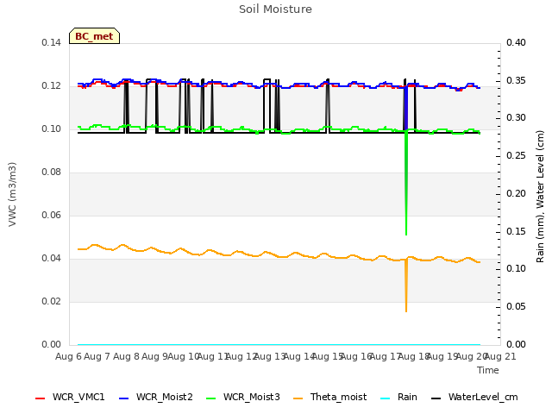
Task: Click the Aug 6 date tick
Action: pyautogui.click(x=68, y=356)
